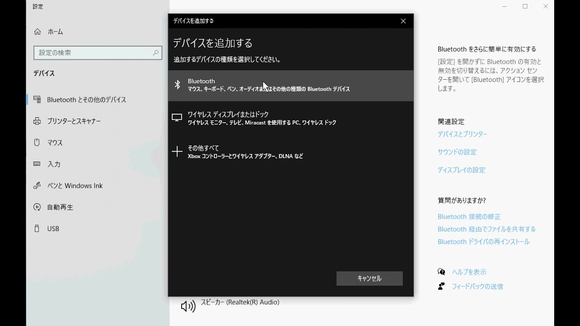Close the Add a device dialog

(x=403, y=21)
